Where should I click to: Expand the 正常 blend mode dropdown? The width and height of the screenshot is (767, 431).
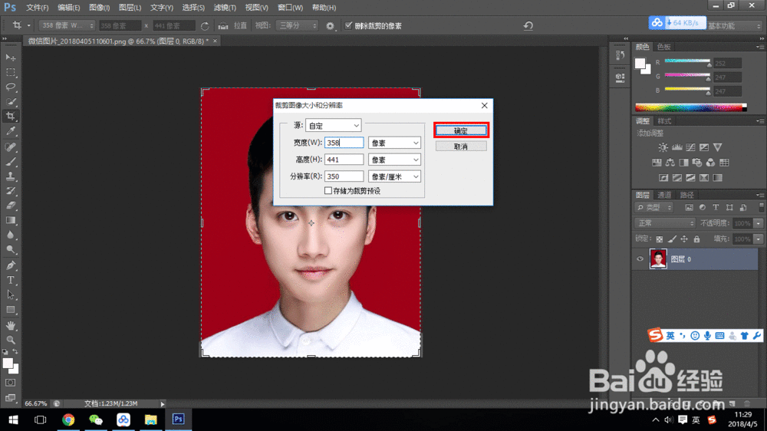click(665, 223)
